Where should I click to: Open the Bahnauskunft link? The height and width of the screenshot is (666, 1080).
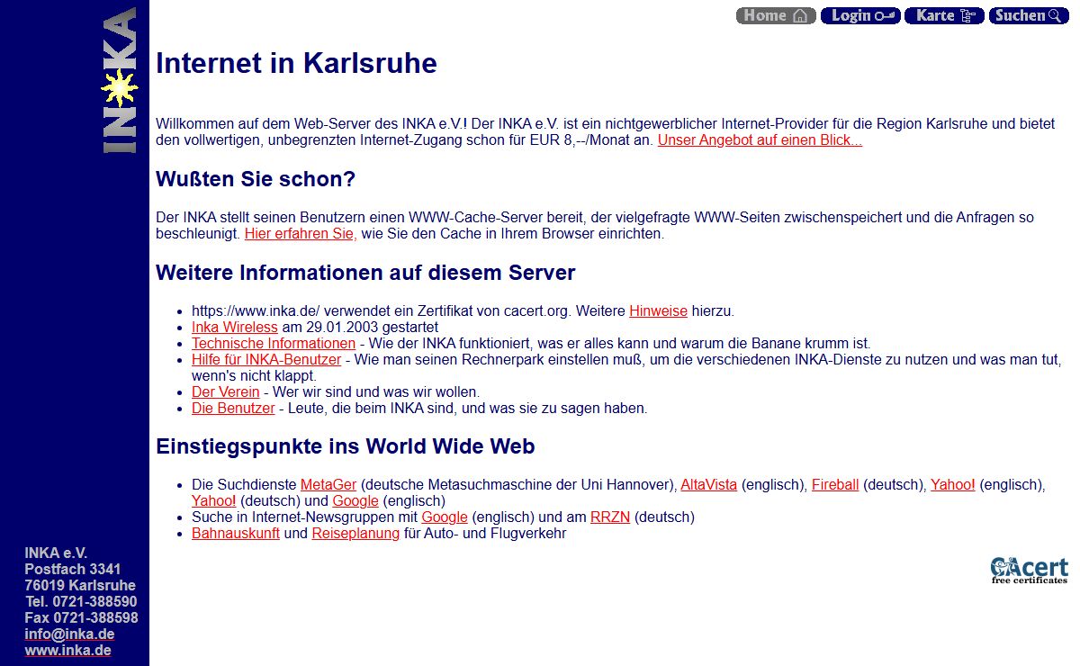coord(236,534)
